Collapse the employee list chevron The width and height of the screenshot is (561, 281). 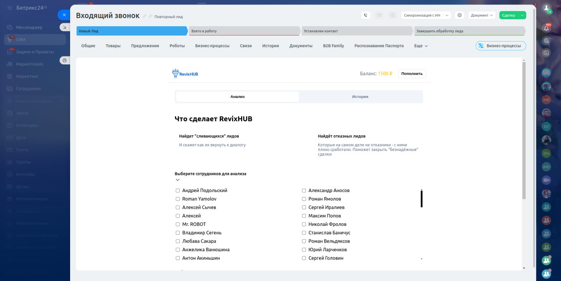pyautogui.click(x=178, y=180)
